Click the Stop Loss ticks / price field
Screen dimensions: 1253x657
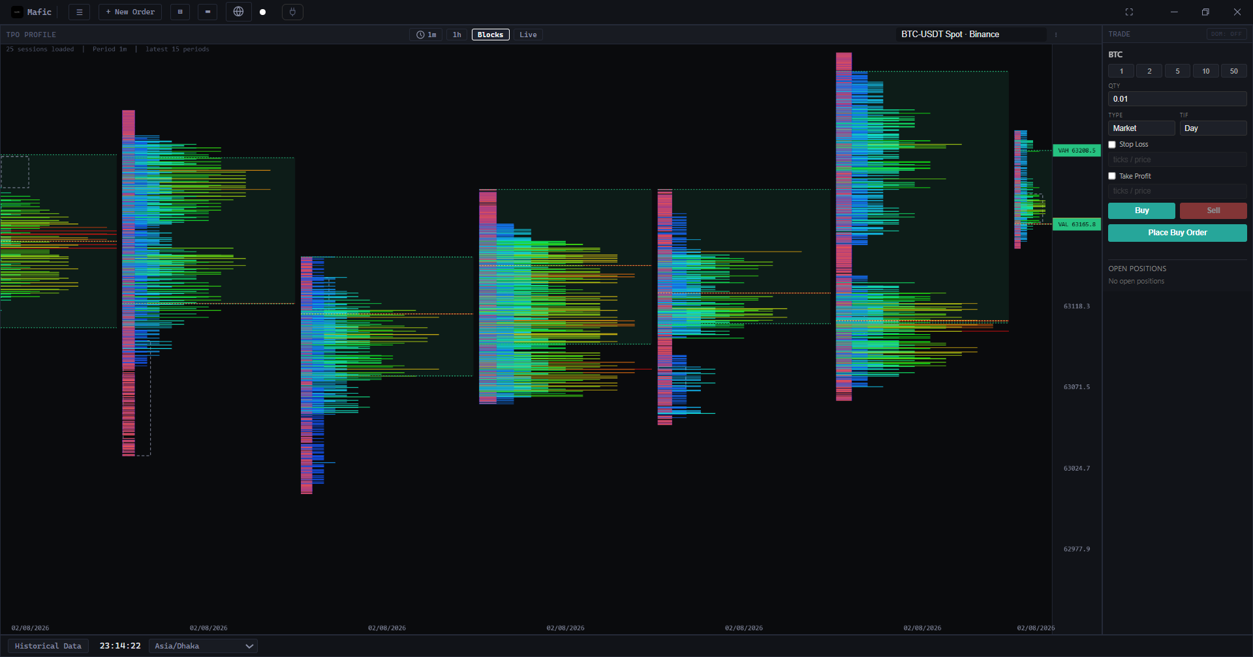click(1177, 160)
